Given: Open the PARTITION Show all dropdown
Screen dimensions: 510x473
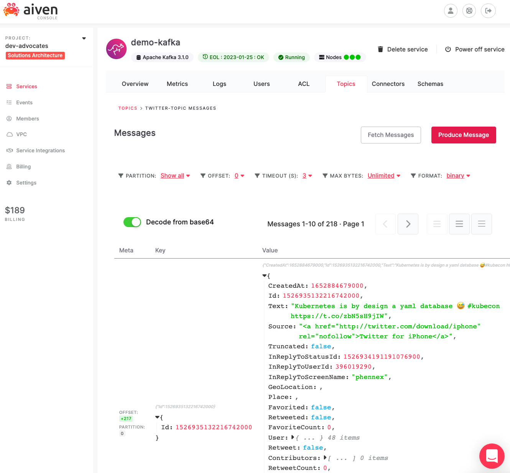Looking at the screenshot, I should point(175,176).
